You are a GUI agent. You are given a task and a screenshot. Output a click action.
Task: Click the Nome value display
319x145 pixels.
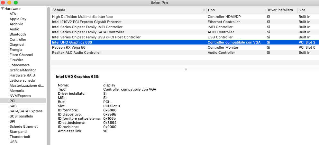click(x=109, y=85)
